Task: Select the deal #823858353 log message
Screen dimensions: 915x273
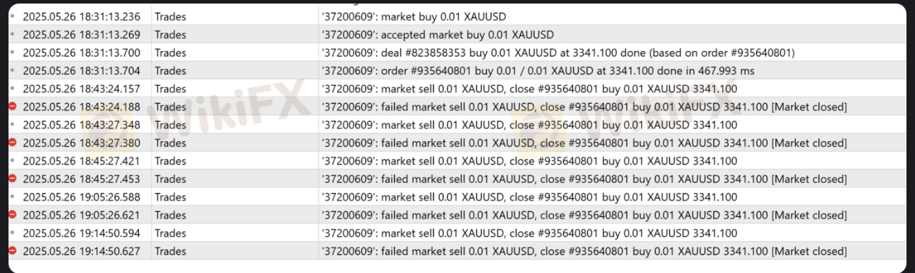Action: (558, 52)
